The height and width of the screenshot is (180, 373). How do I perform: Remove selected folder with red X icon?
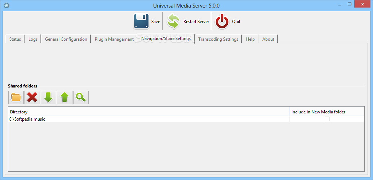point(32,97)
